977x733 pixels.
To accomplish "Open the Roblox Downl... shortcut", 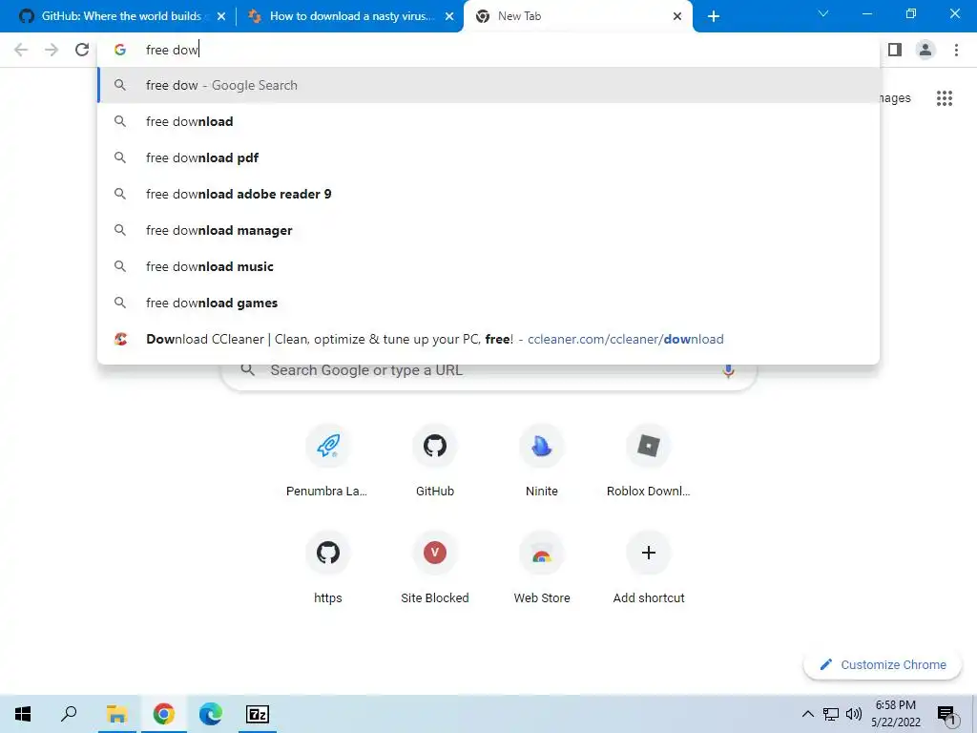I will 649,461.
